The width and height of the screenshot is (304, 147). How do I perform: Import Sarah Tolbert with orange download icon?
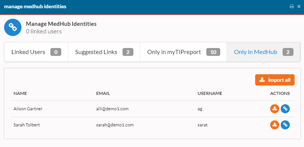[x=275, y=125]
